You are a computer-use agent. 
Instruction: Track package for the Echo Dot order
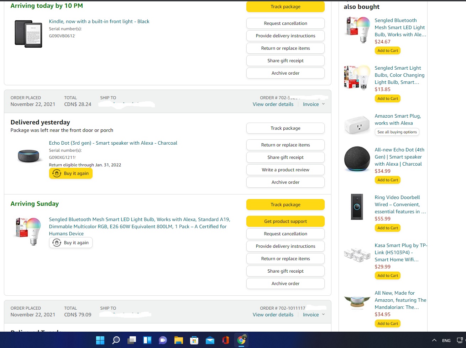pos(286,128)
